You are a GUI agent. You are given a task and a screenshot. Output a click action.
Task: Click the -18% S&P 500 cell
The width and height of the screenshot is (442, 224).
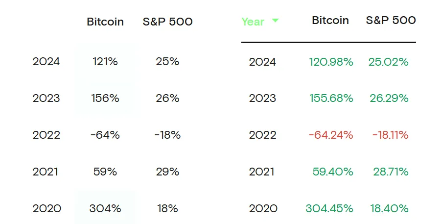[x=167, y=135]
